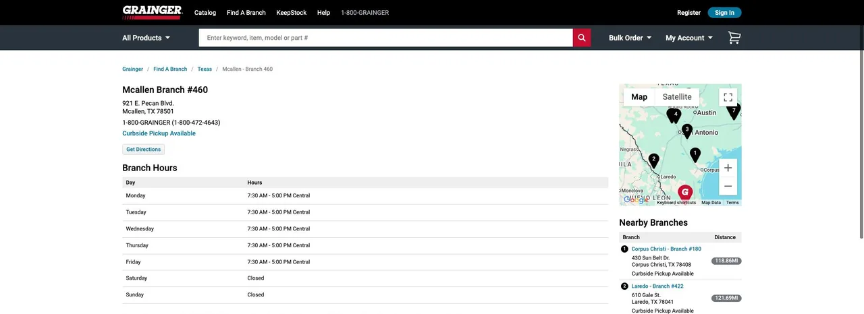Image resolution: width=864 pixels, height=314 pixels.
Task: Click the Map Data label
Action: click(711, 203)
